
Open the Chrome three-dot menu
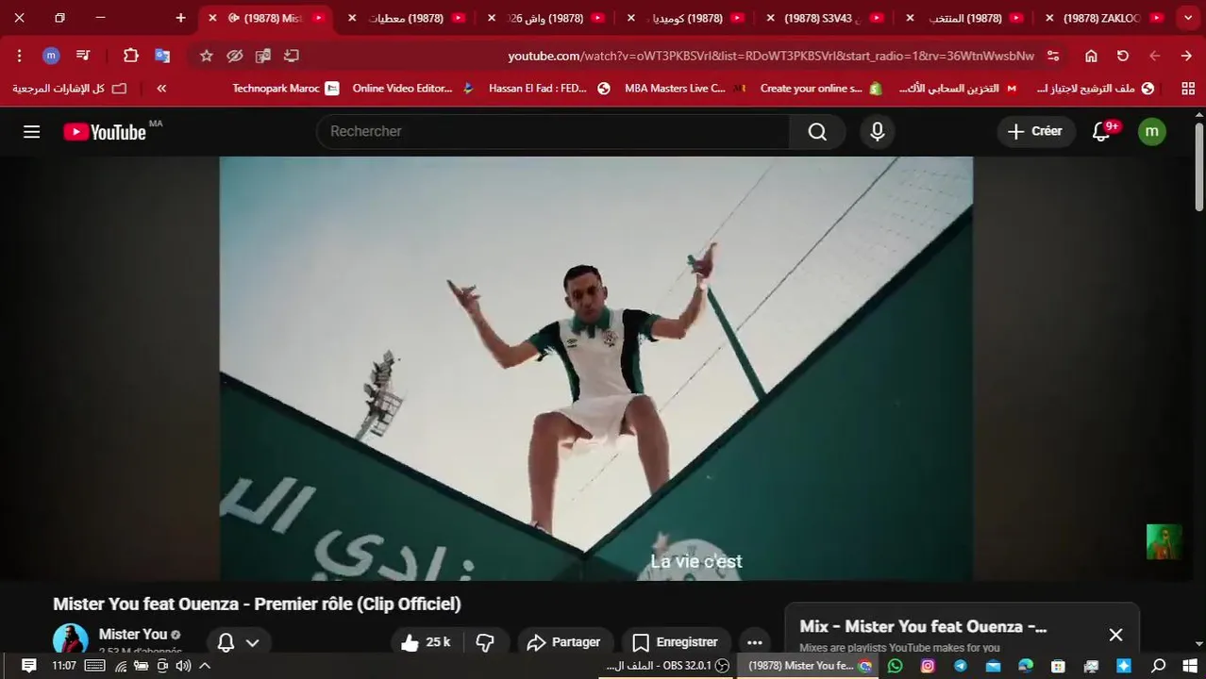(19, 56)
